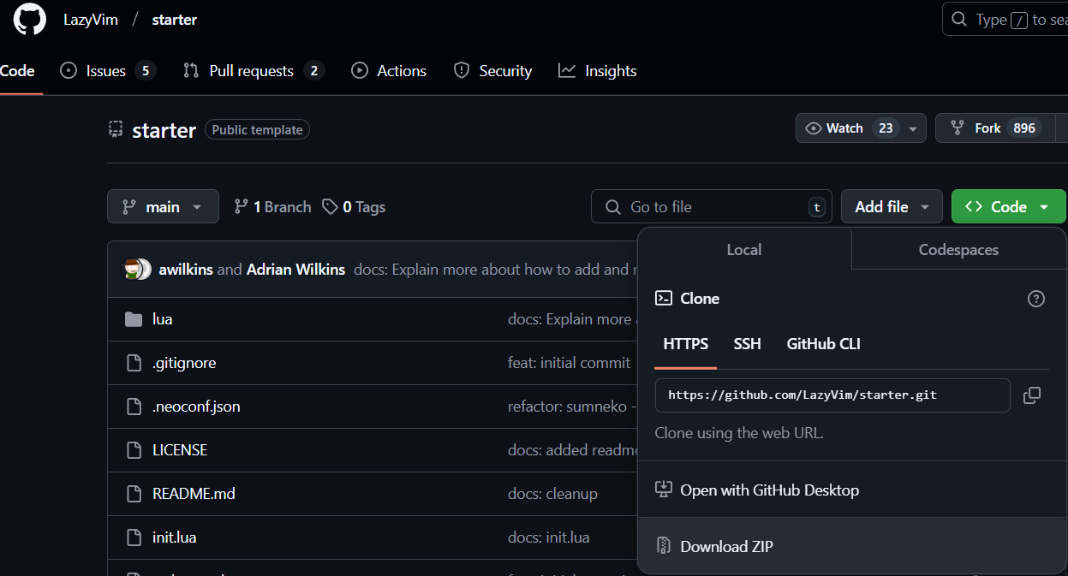1068x576 pixels.
Task: Click the repository template icon beside starter
Action: (x=116, y=129)
